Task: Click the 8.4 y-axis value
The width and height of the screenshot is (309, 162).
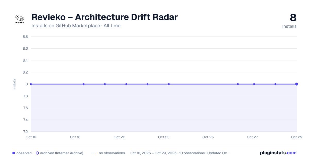Action: point(25,60)
